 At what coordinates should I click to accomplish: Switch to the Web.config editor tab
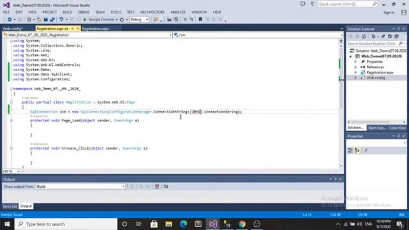(x=13, y=29)
